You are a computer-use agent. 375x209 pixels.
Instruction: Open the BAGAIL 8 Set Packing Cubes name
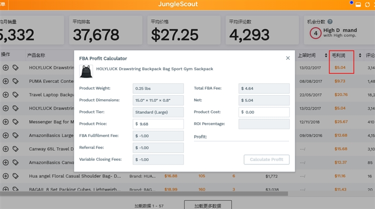pos(75,189)
